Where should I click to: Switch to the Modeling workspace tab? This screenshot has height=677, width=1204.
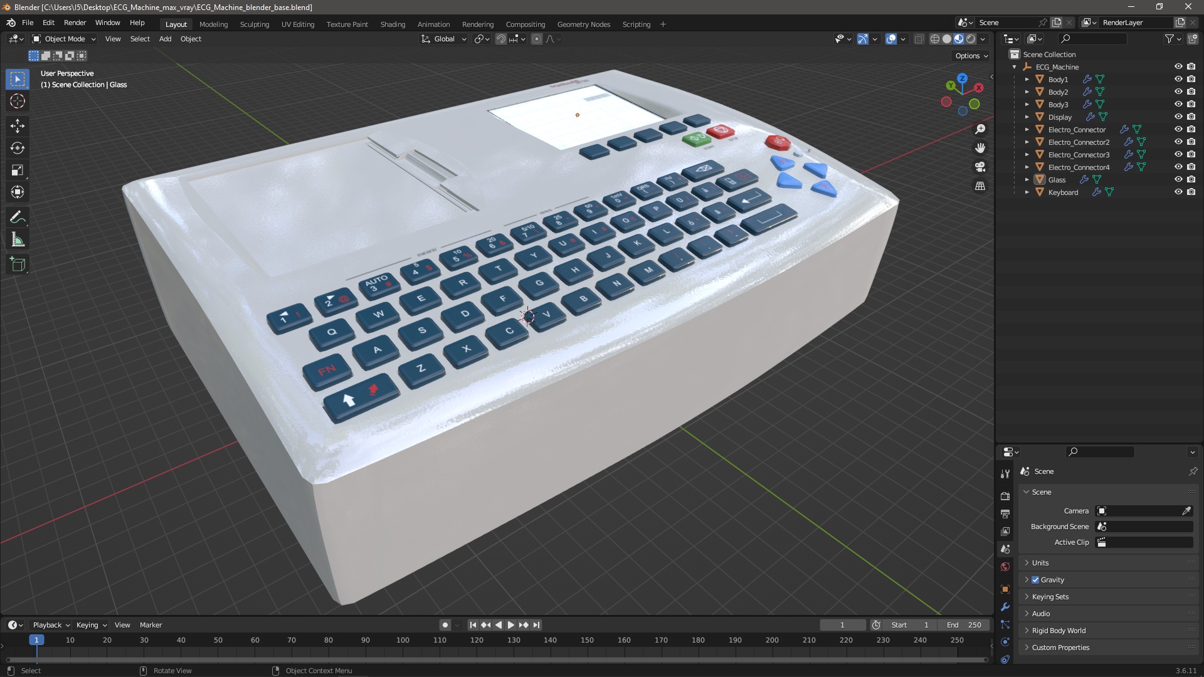coord(213,24)
